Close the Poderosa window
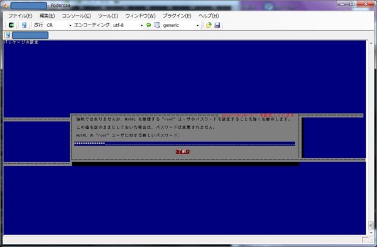 coord(365,4)
